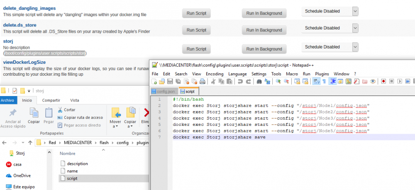Toggle Synchronize Vertical Scrolling icon
Viewport: 415px width, 190px height.
pos(297,81)
